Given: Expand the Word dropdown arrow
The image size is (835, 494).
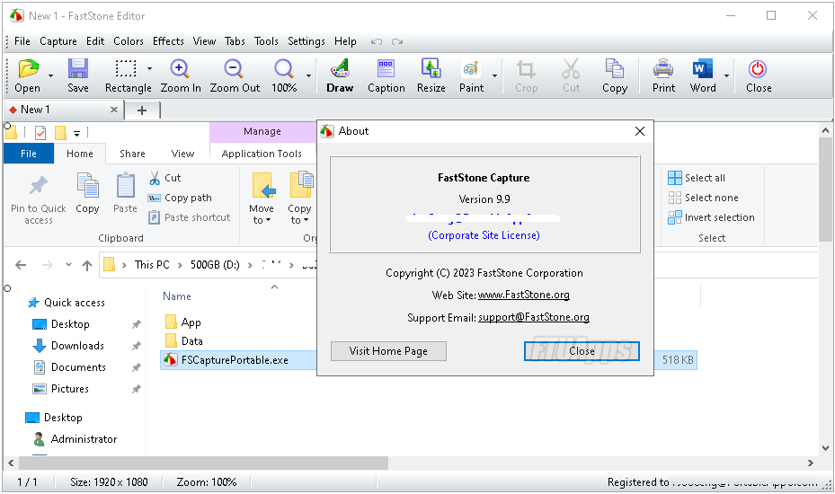Looking at the screenshot, I should point(727,75).
